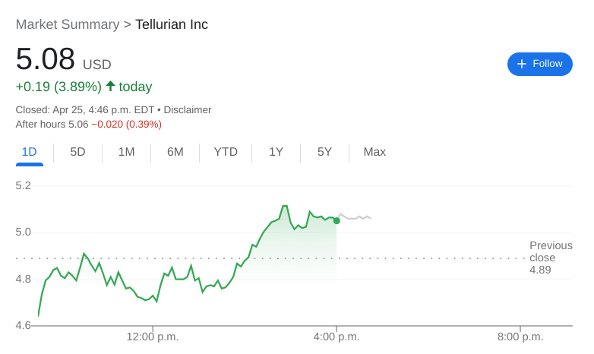Click the green up arrow icon
594x354 pixels.
[x=110, y=86]
